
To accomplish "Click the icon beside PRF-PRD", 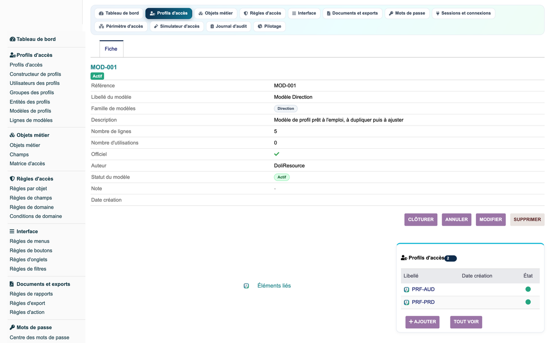I will click(x=407, y=303).
